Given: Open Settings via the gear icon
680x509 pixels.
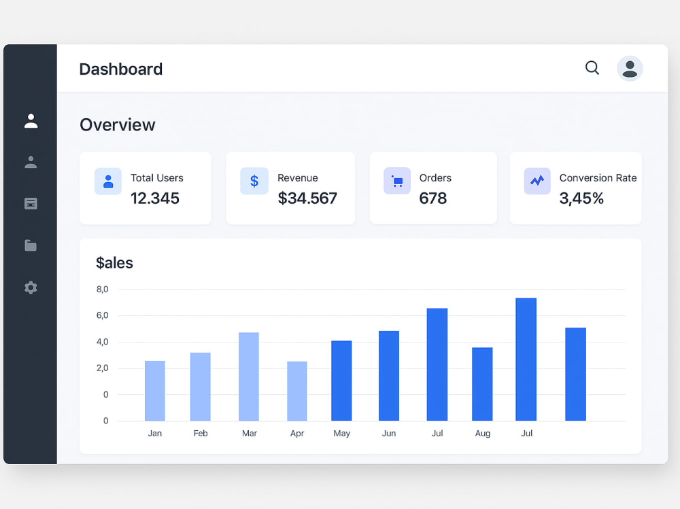Looking at the screenshot, I should tap(31, 287).
